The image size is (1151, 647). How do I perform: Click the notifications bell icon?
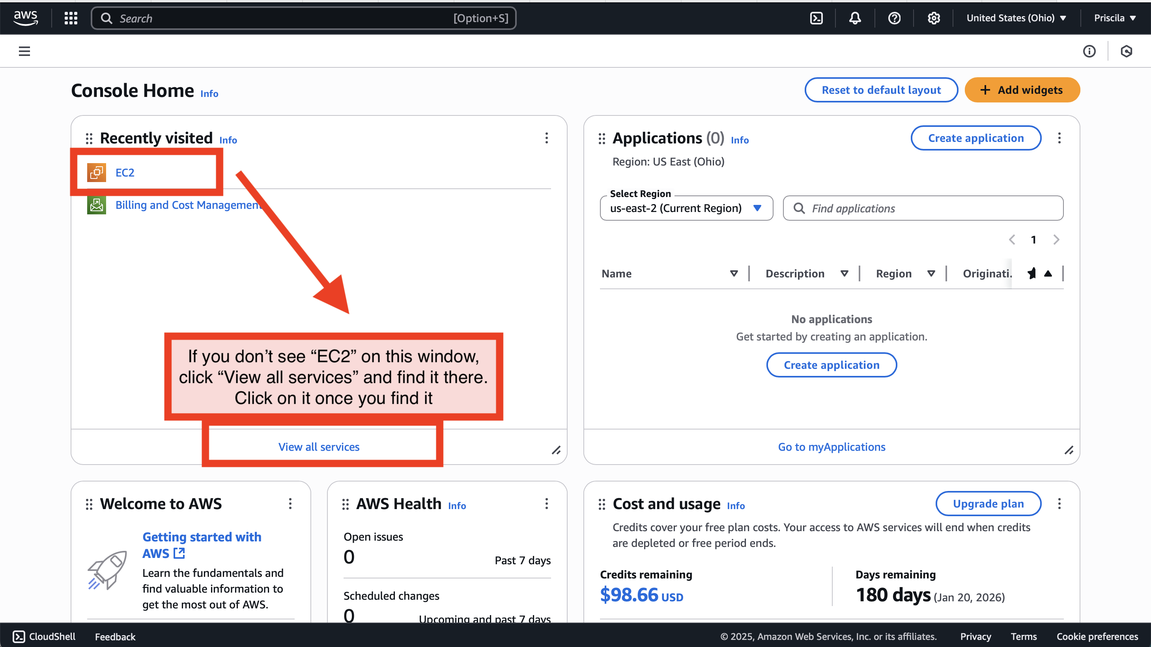click(855, 18)
